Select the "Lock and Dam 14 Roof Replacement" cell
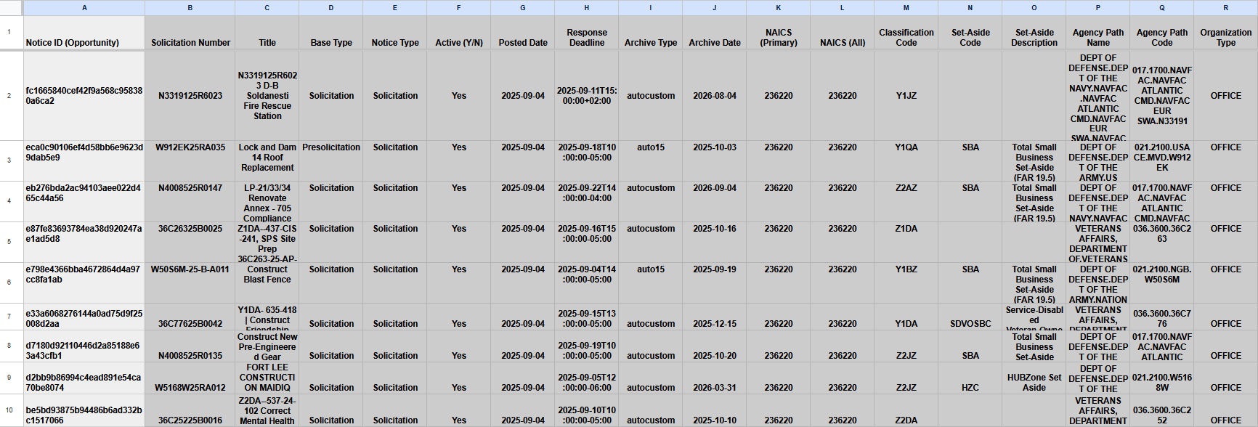 pyautogui.click(x=267, y=158)
